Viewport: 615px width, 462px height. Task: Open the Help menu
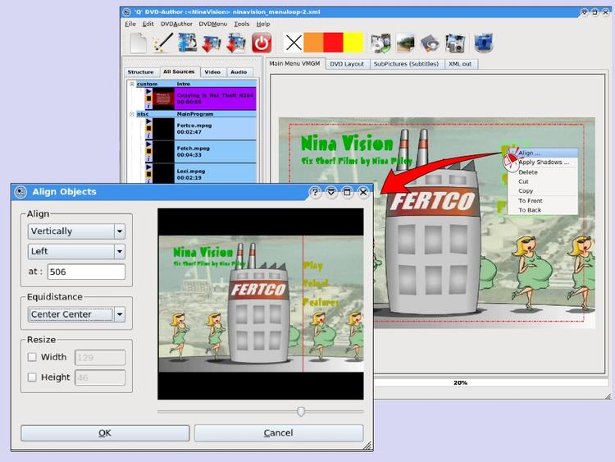[x=263, y=24]
